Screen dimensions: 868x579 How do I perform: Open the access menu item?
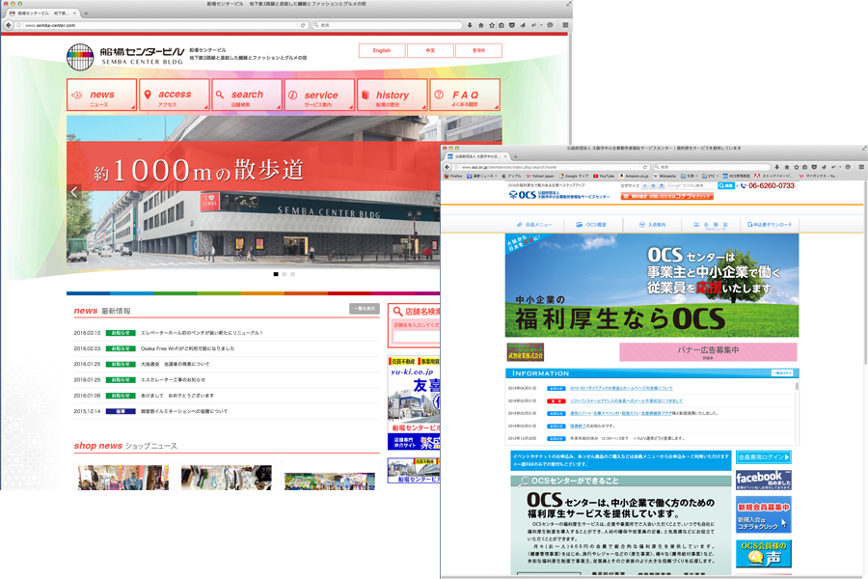pos(175,95)
